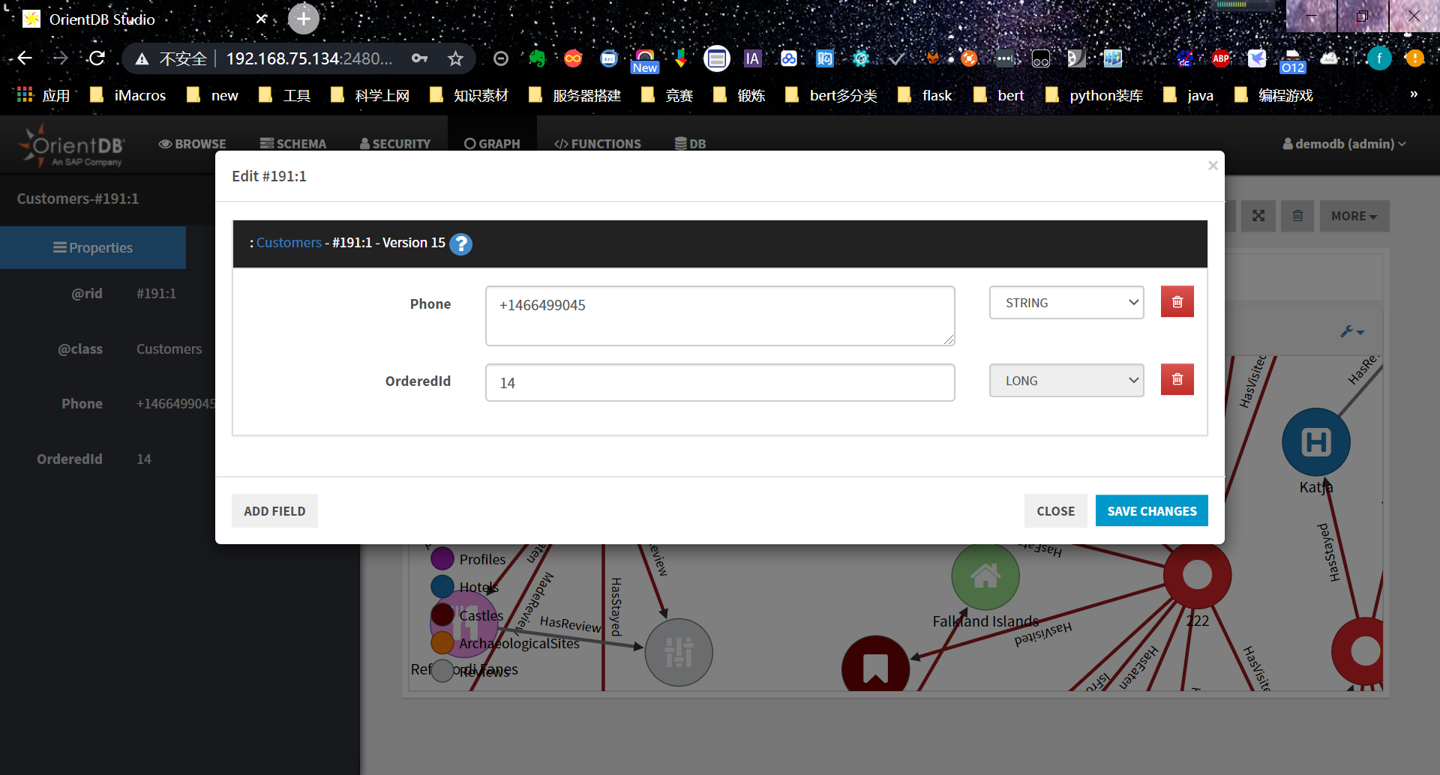Click the ArchaeologicalSites legend circle
The width and height of the screenshot is (1440, 775).
(442, 642)
